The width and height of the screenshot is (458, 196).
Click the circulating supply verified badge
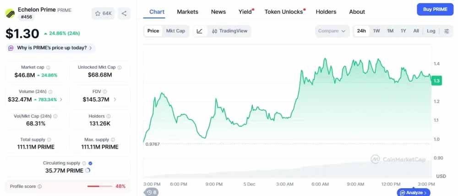(90, 163)
